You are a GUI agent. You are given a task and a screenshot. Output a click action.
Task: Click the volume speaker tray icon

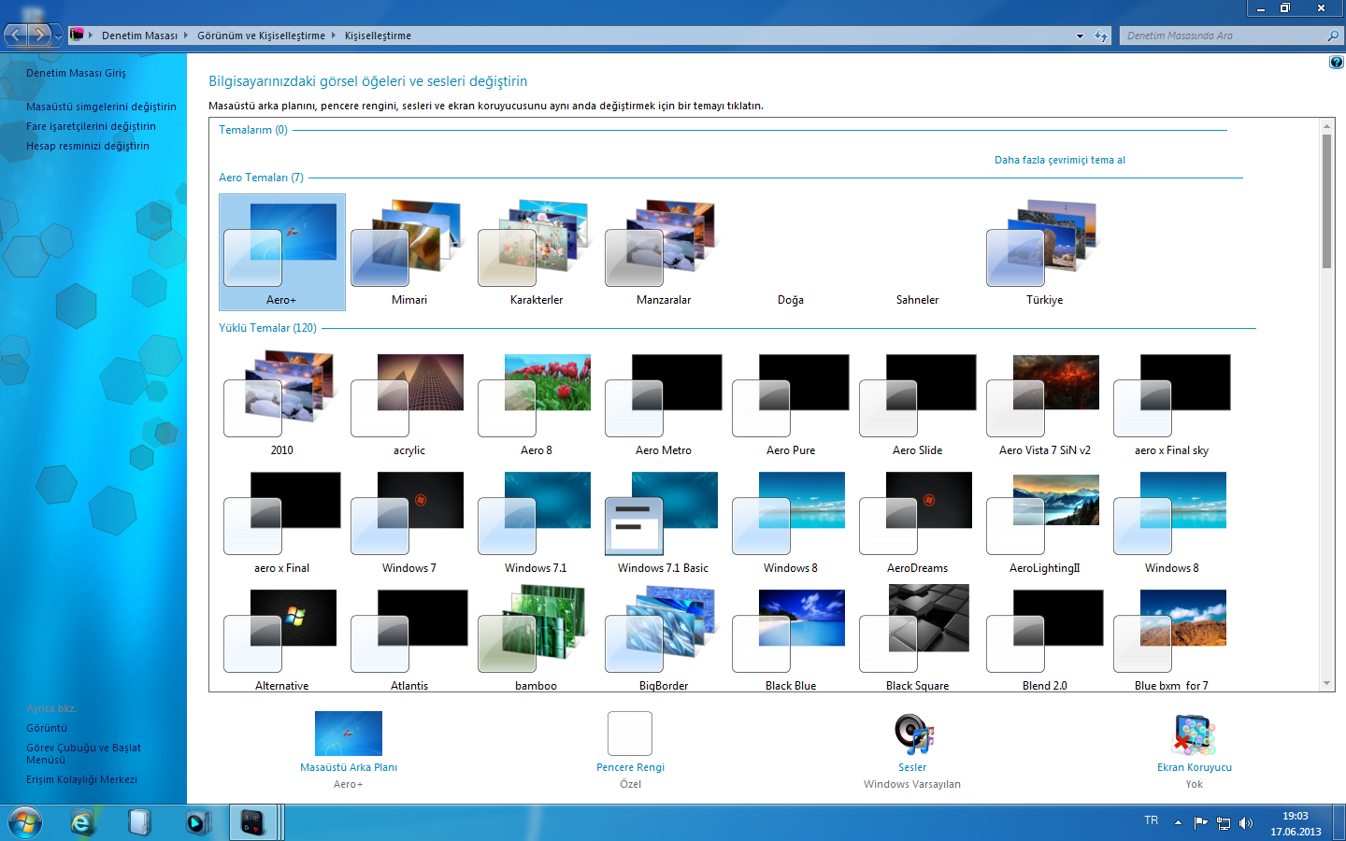pyautogui.click(x=1245, y=823)
